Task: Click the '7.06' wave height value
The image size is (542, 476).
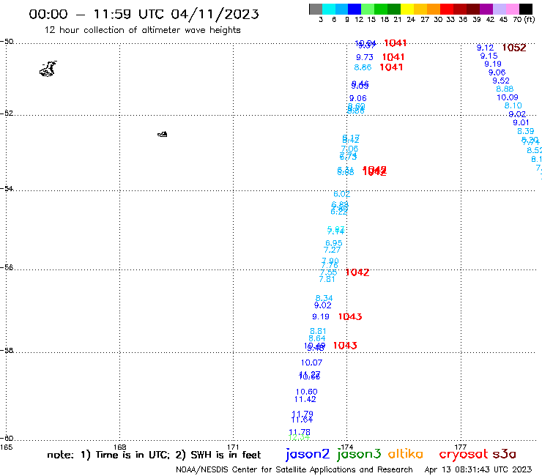Action: pyautogui.click(x=349, y=149)
